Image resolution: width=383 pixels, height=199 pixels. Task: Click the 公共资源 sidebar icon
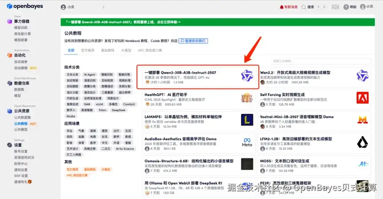(x=10, y=111)
